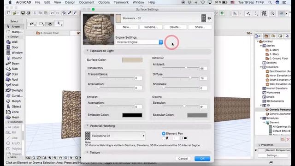Click the Shininess value field
Screen dimensions: 295x166
coord(203,88)
